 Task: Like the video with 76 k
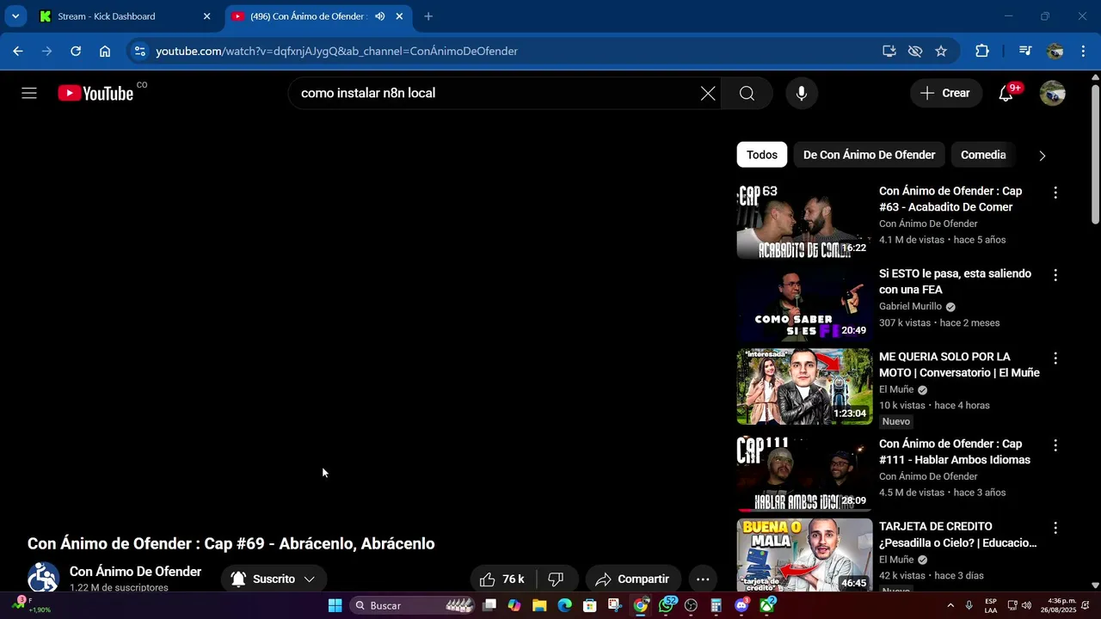click(501, 579)
